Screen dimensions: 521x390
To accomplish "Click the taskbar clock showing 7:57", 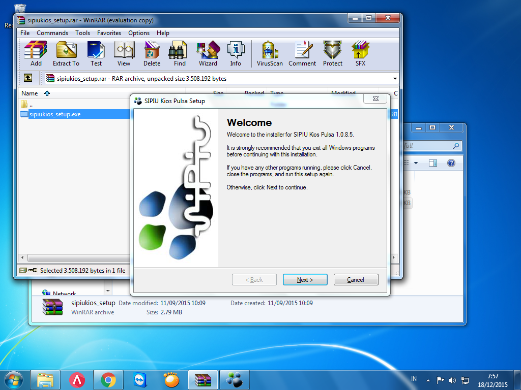I will (493, 380).
